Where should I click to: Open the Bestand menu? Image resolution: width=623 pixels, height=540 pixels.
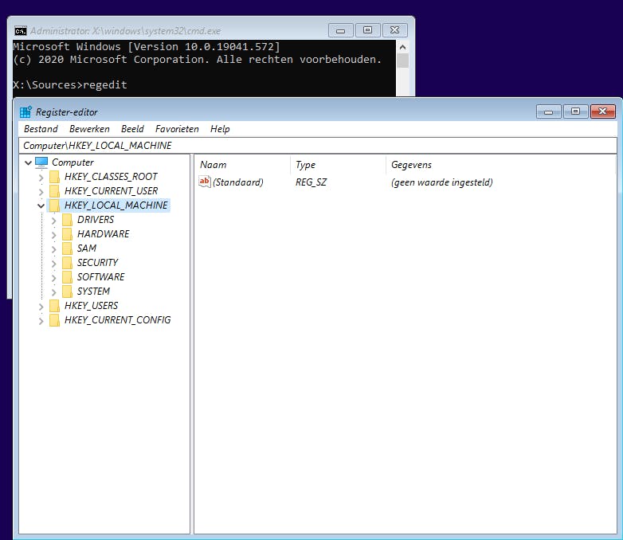[x=41, y=129]
